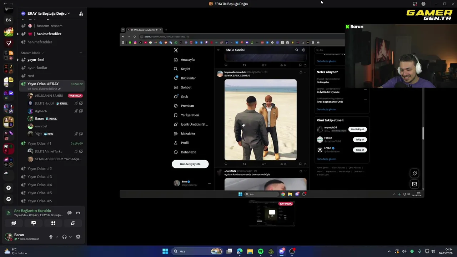Open the oyun-kodlar text channel

pyautogui.click(x=51, y=68)
